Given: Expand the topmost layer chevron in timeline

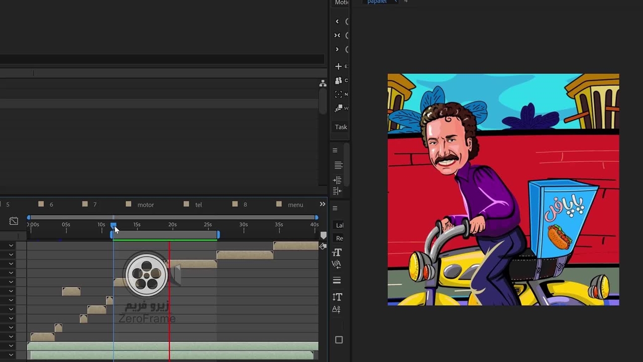Looking at the screenshot, I should (11, 245).
